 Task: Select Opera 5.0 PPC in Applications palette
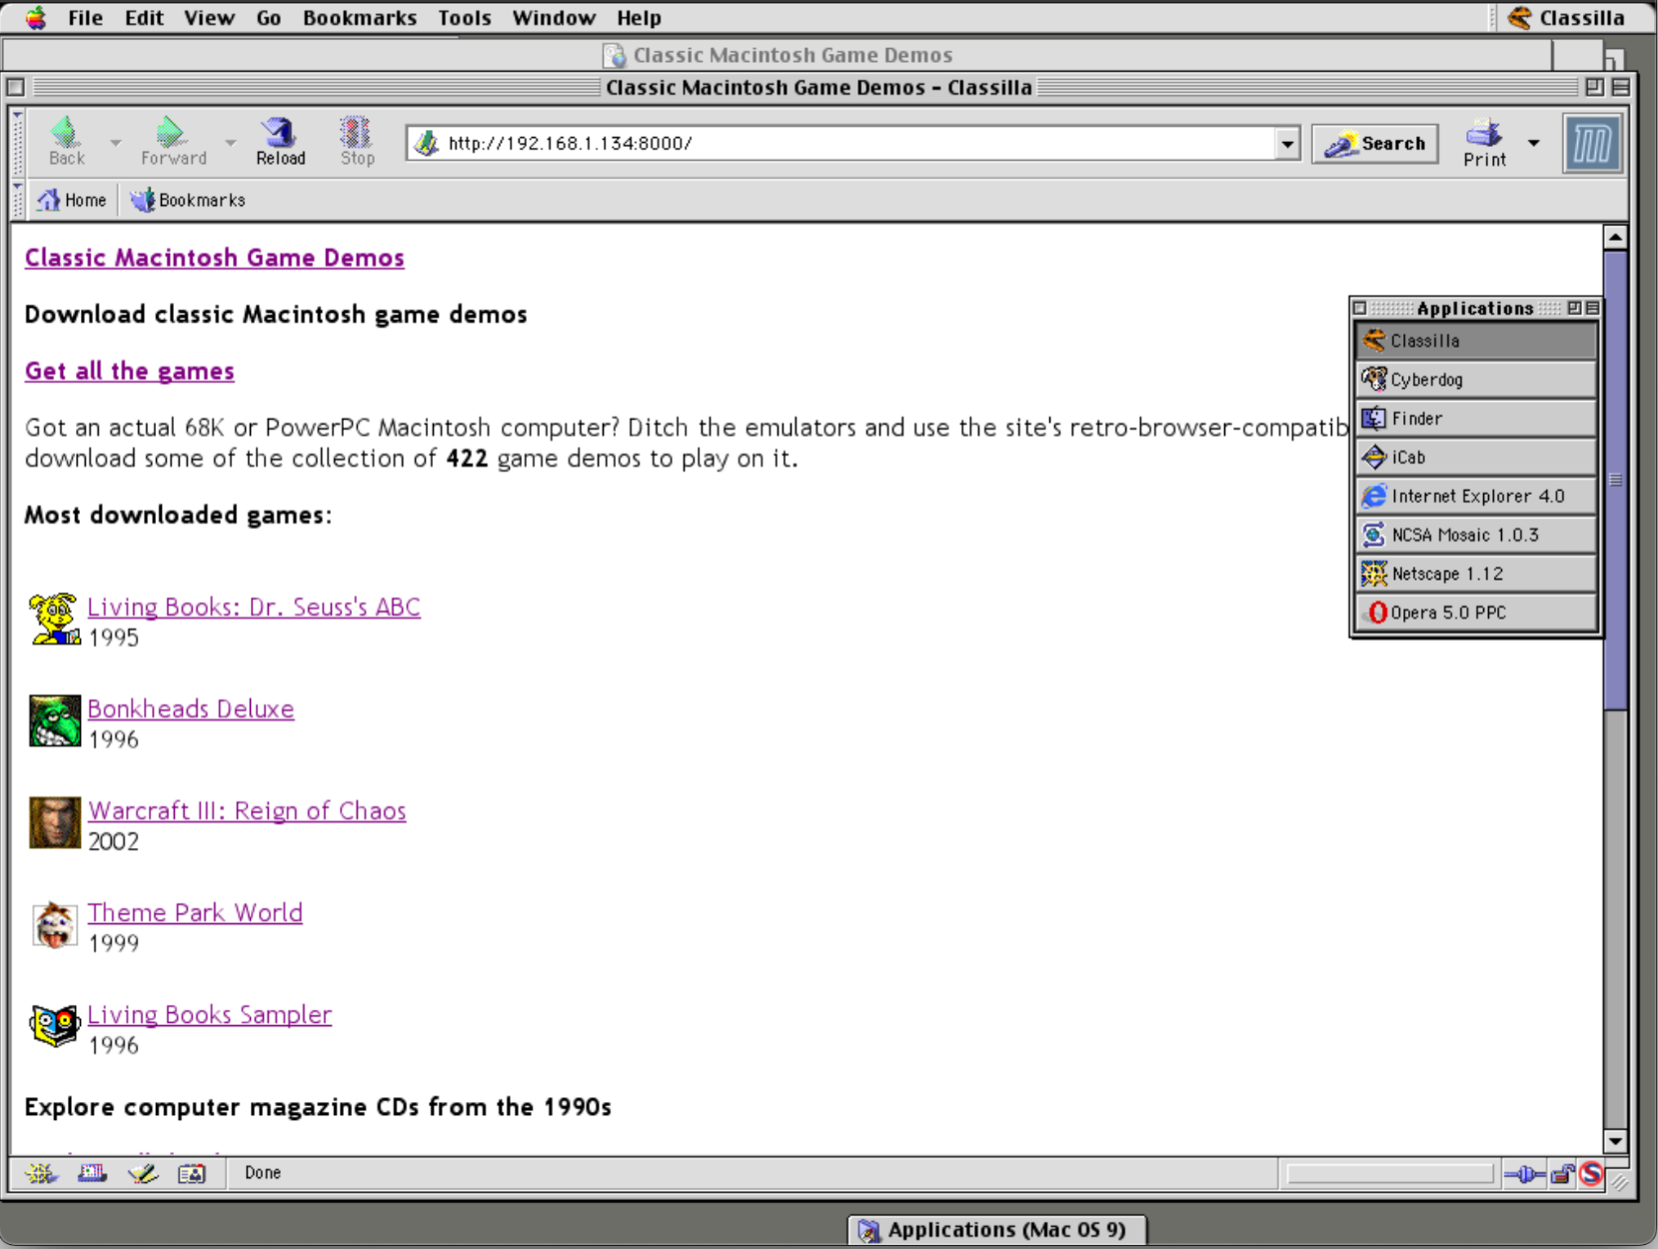(x=1475, y=614)
